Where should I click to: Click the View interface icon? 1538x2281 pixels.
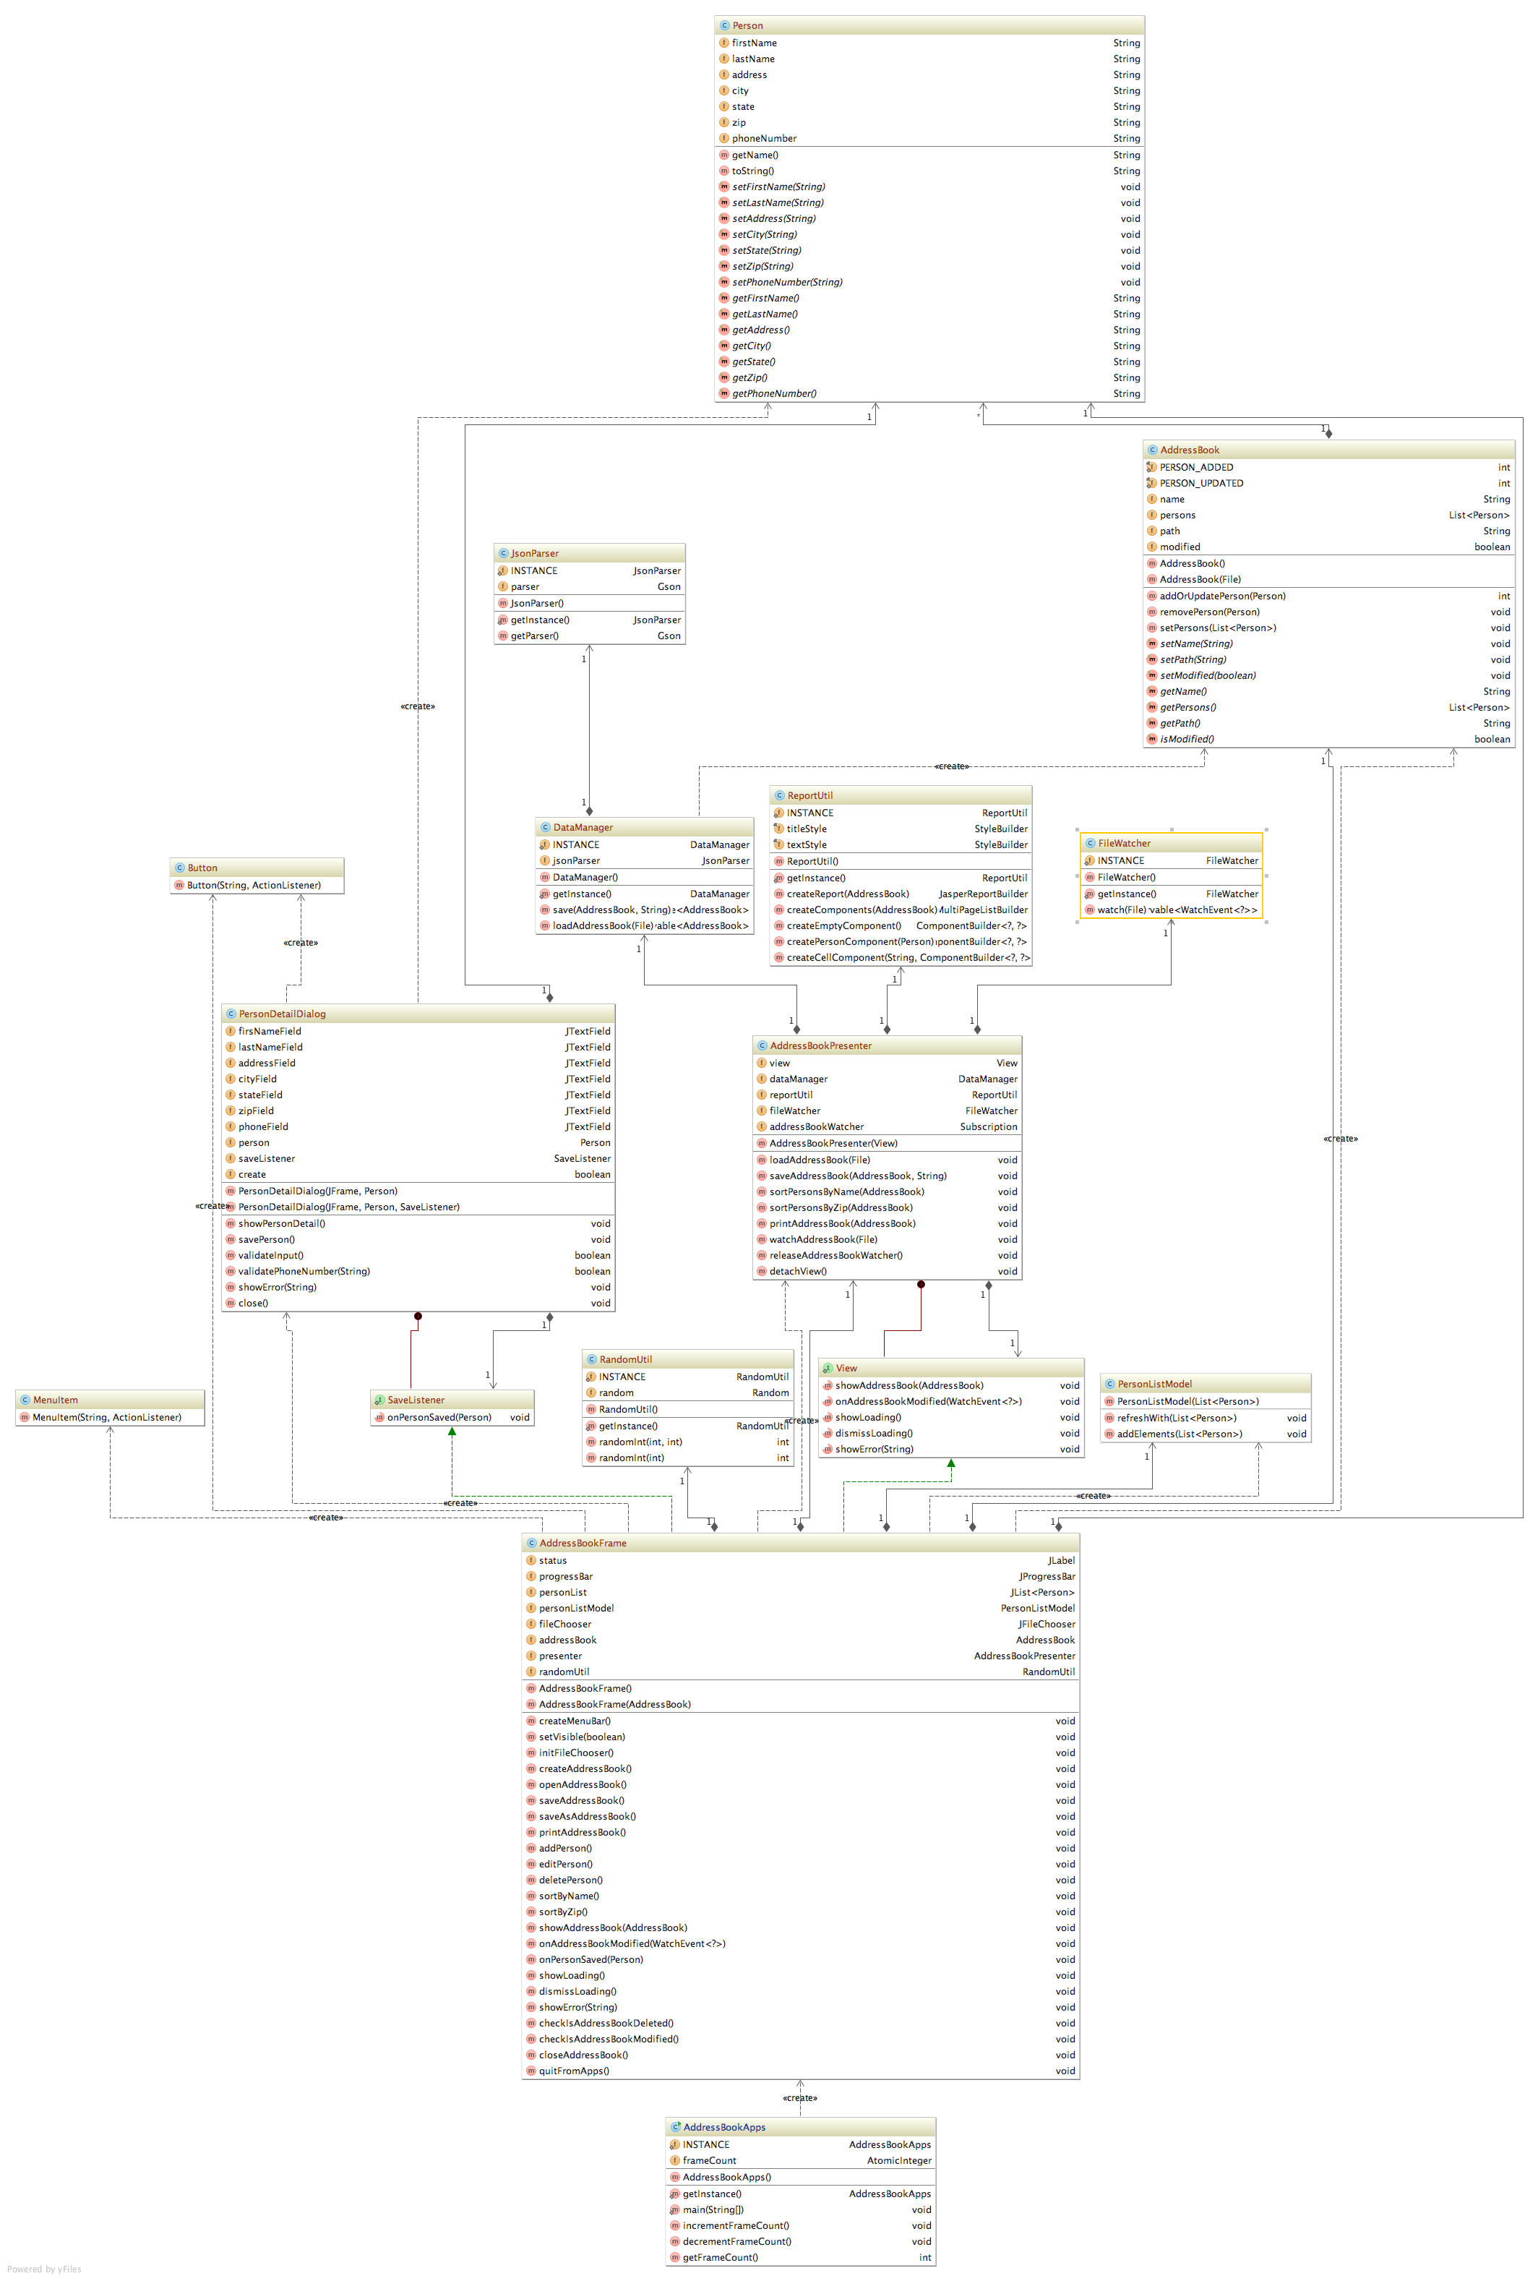(828, 1369)
